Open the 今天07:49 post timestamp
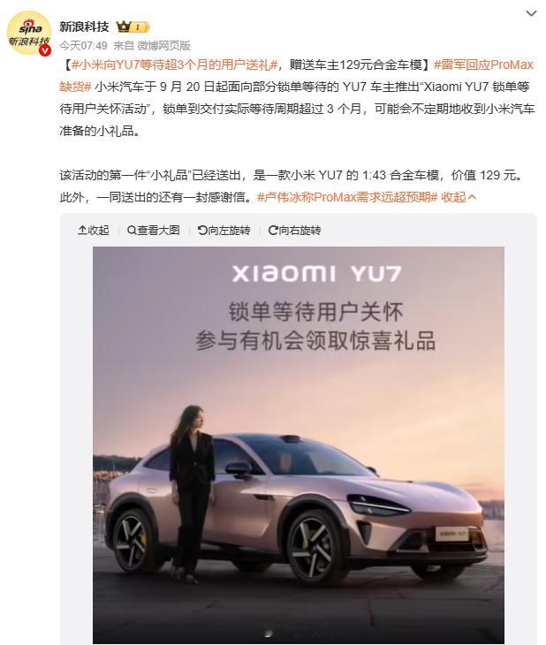Viewport: 546px width, 645px height. click(x=83, y=46)
